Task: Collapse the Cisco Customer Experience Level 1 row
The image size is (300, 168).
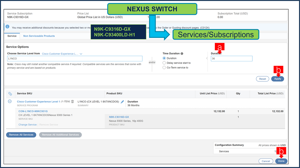Action: (10, 101)
